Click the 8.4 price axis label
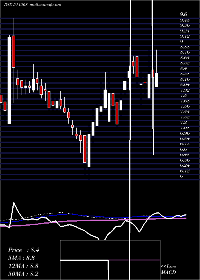 point(183,68)
